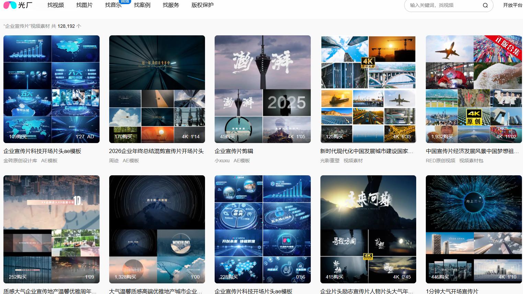
Task: Click the search magnifier icon
Action: tap(485, 5)
